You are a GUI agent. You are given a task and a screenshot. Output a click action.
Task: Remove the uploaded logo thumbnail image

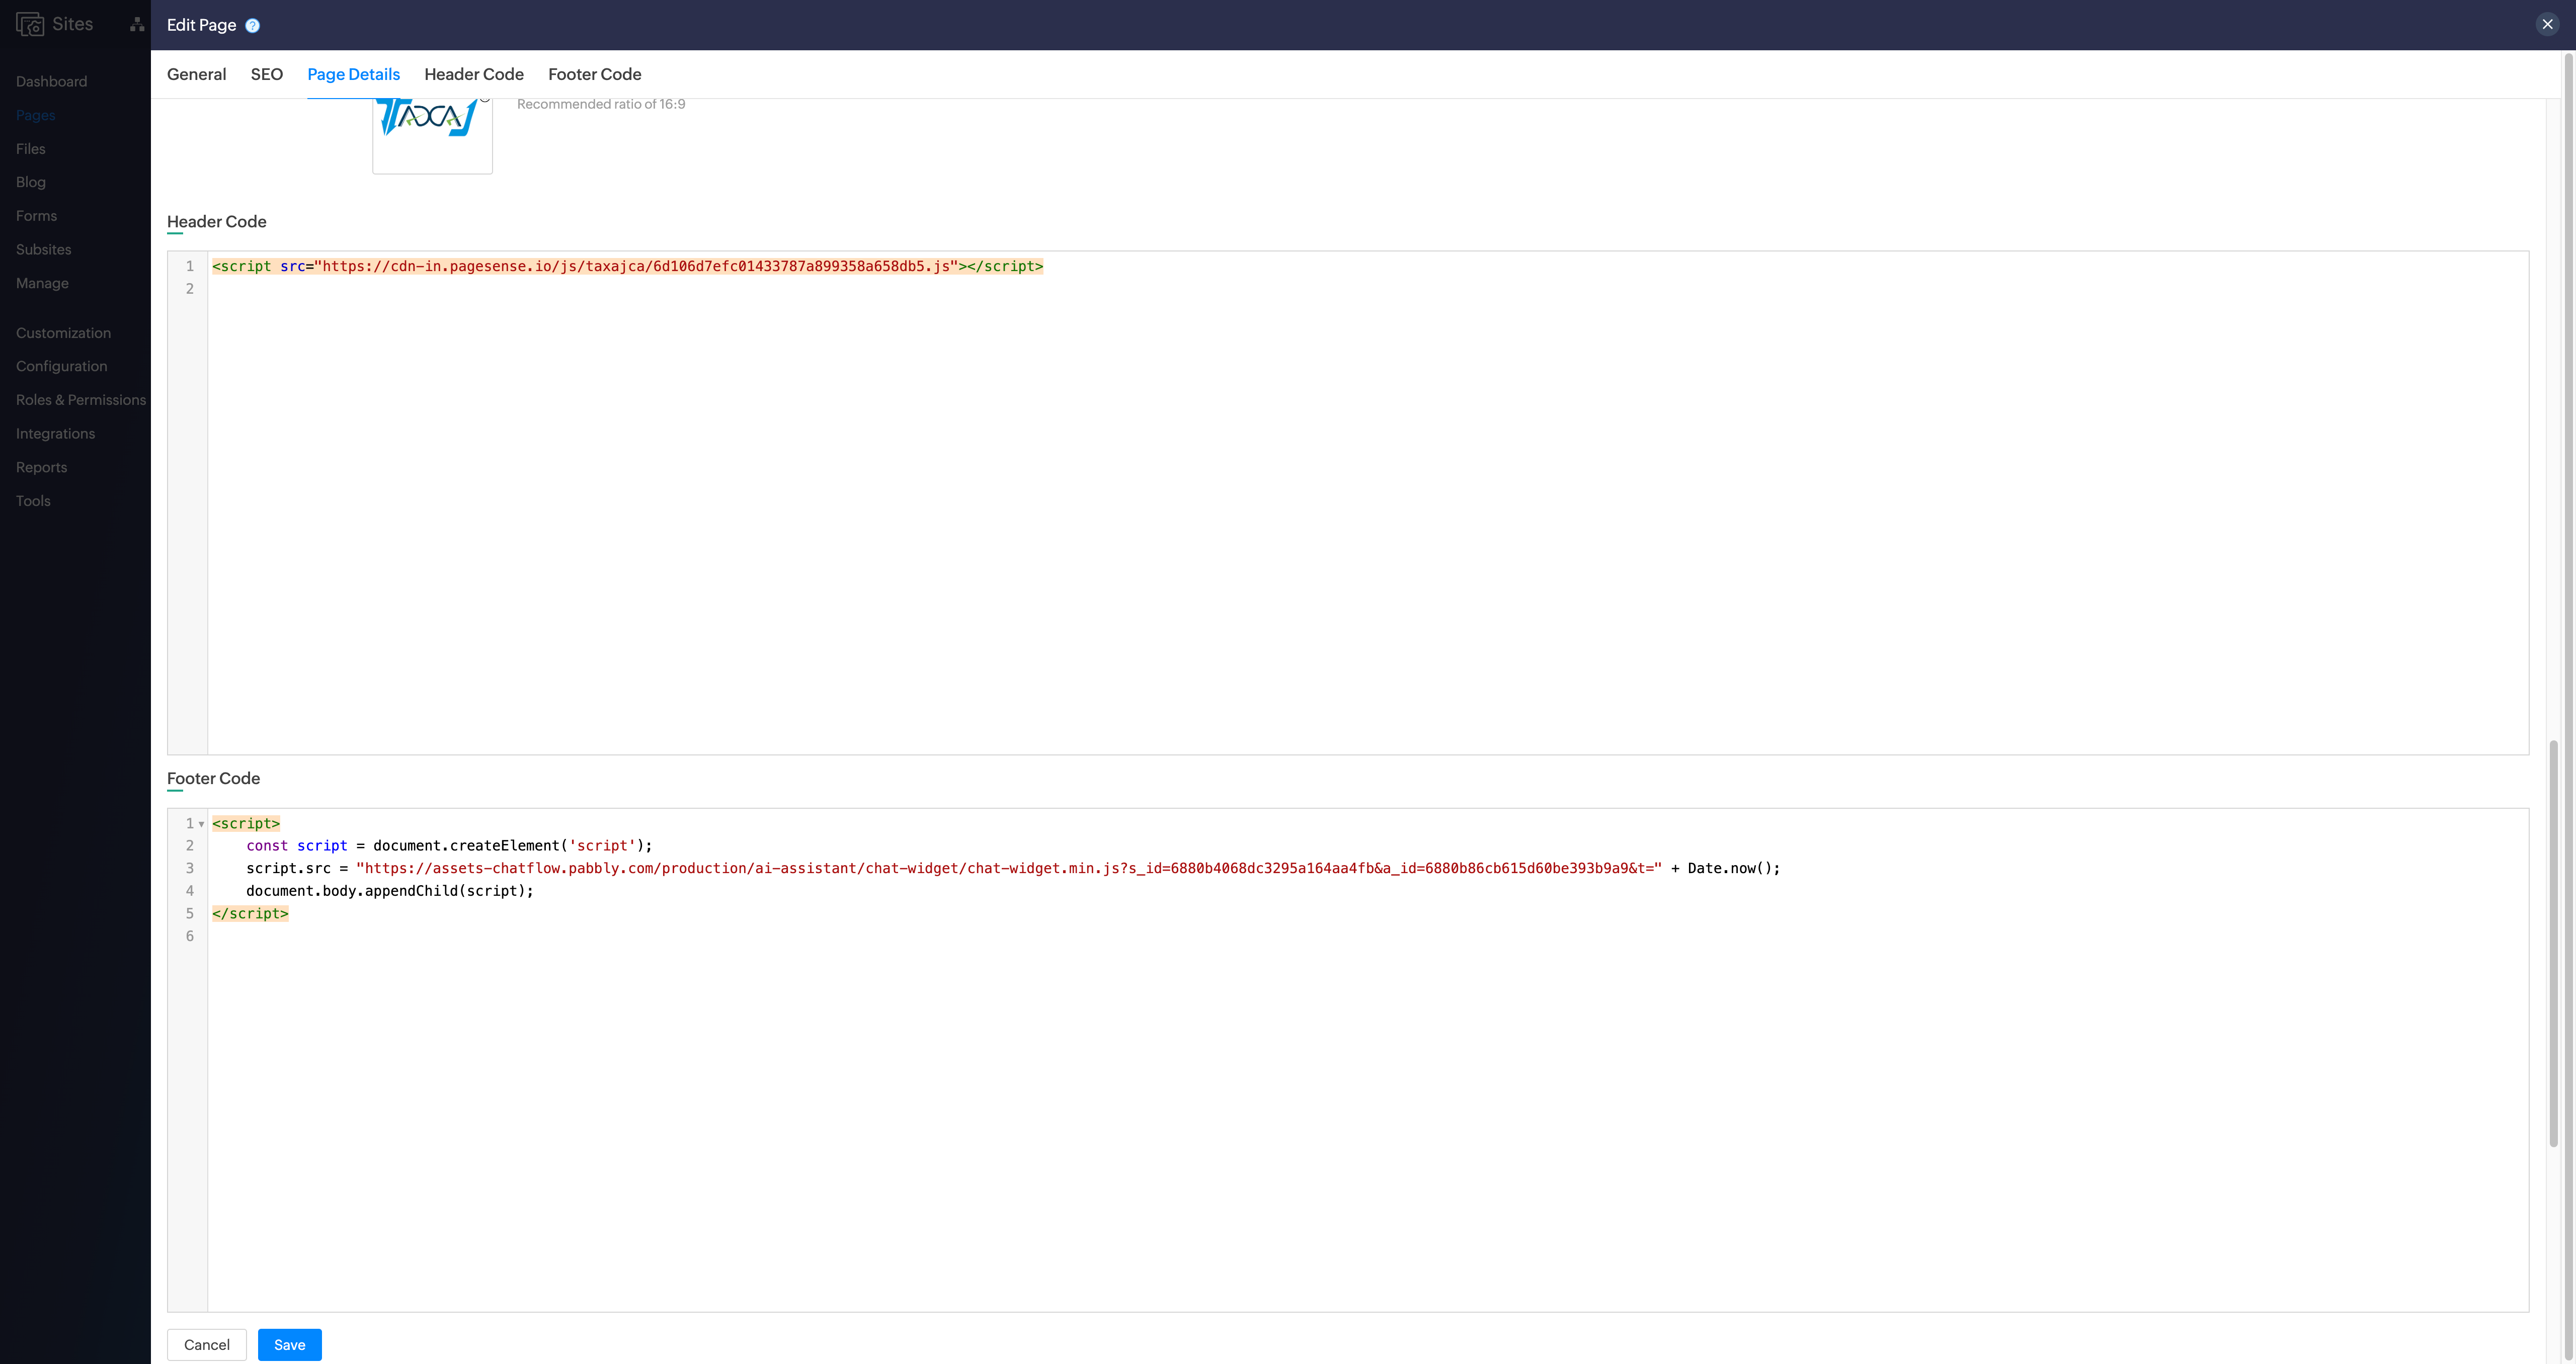pos(485,99)
